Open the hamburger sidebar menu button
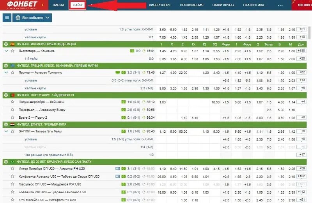 pos(7,18)
